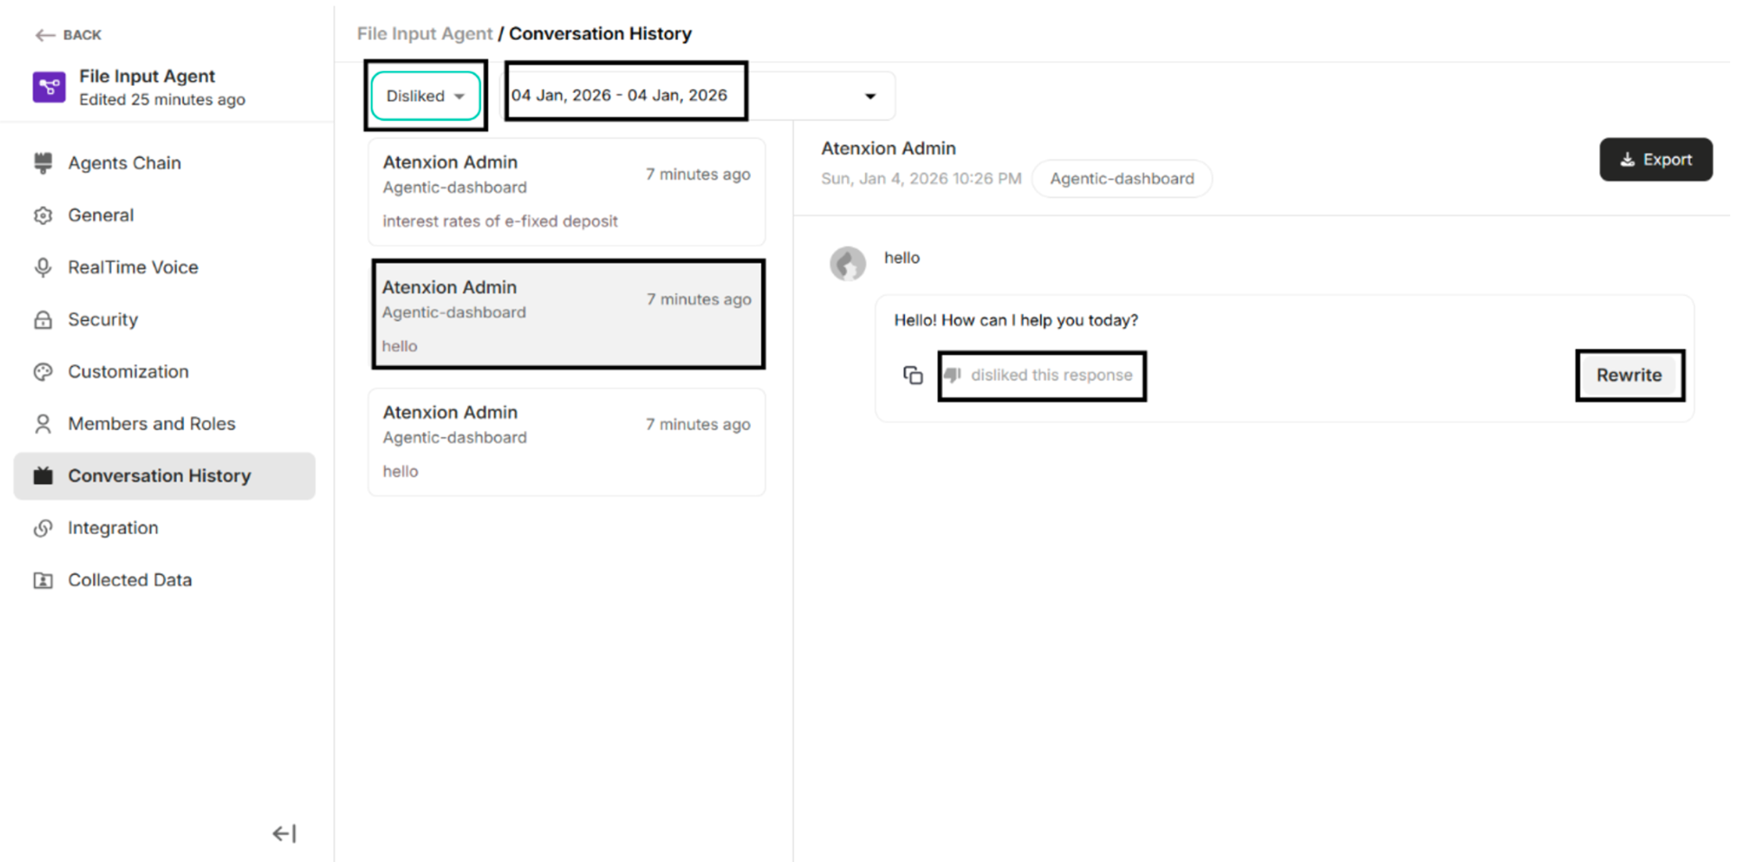
Task: Expand the date range dropdown arrow
Action: click(x=870, y=96)
